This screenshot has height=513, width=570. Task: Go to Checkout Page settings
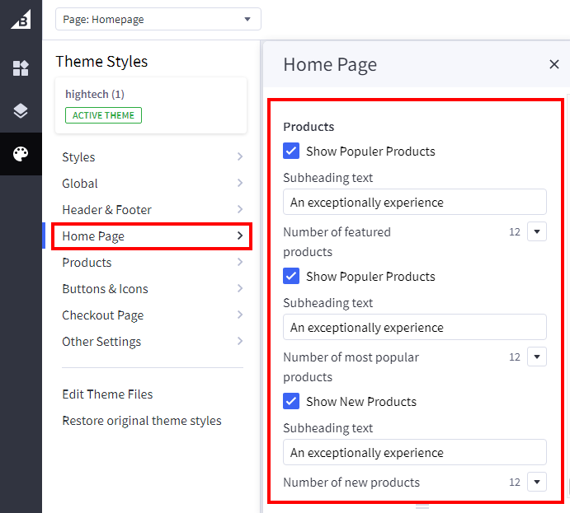[102, 315]
